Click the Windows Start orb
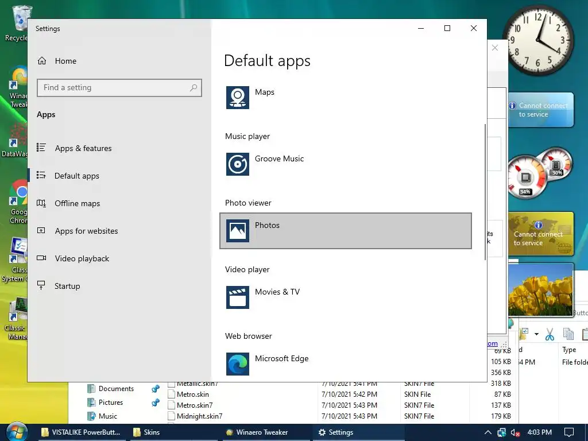 [17, 432]
